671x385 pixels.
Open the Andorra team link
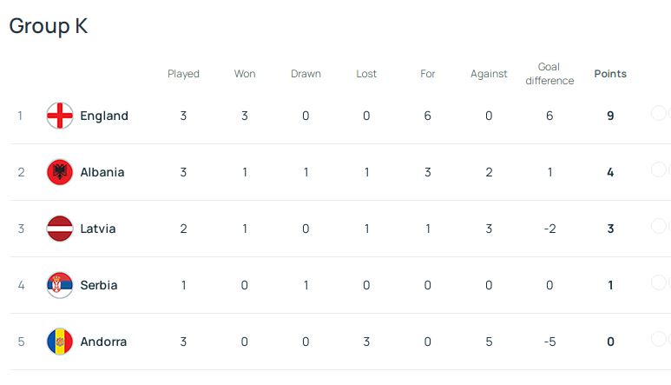[103, 342]
